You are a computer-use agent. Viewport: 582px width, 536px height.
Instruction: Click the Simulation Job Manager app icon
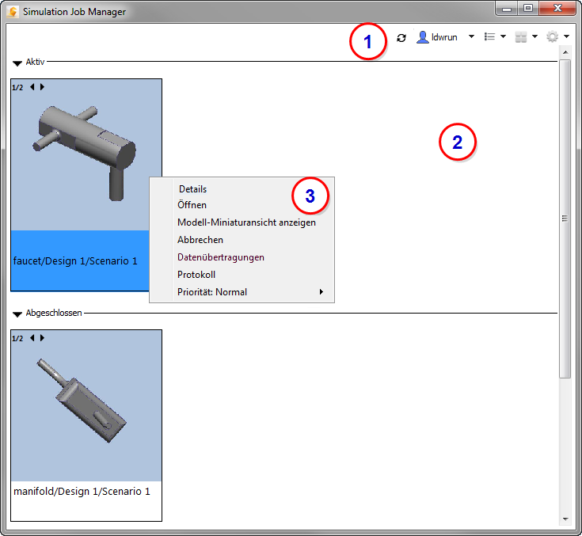click(12, 12)
